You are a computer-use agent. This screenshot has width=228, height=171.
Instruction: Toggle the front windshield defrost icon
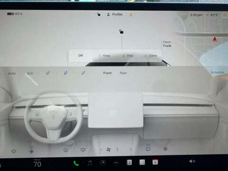[66, 150]
